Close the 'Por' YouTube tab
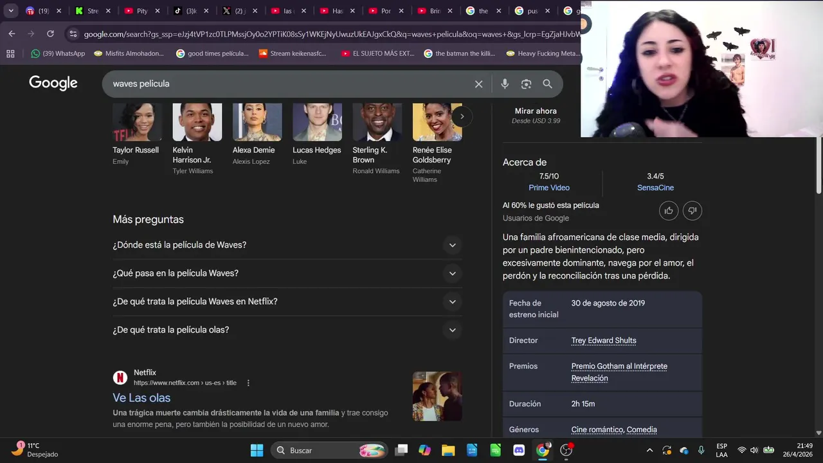This screenshot has height=463, width=823. (401, 11)
